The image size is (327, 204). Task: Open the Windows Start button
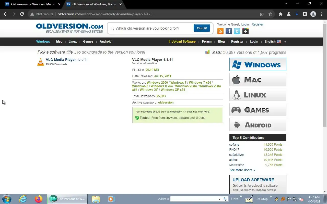click(x=7, y=199)
